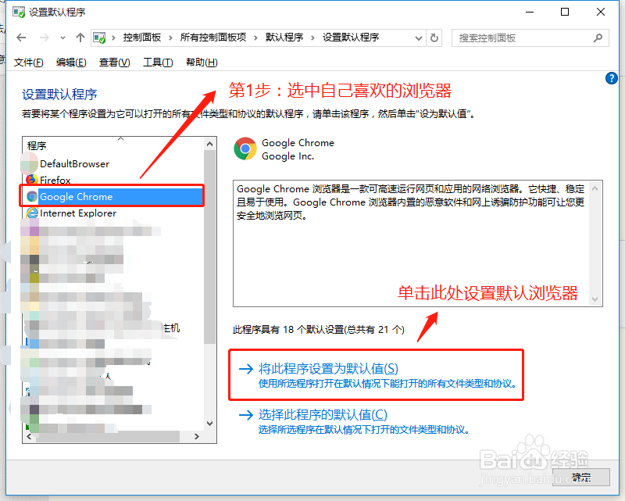
Task: Click the search magnifier icon
Action: coord(598,38)
